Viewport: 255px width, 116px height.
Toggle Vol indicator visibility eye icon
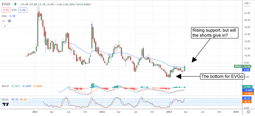click(9, 21)
